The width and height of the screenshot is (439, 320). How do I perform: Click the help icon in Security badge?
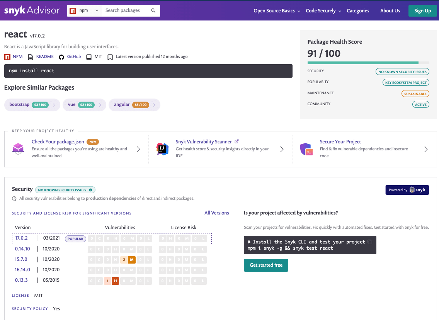[x=90, y=190]
